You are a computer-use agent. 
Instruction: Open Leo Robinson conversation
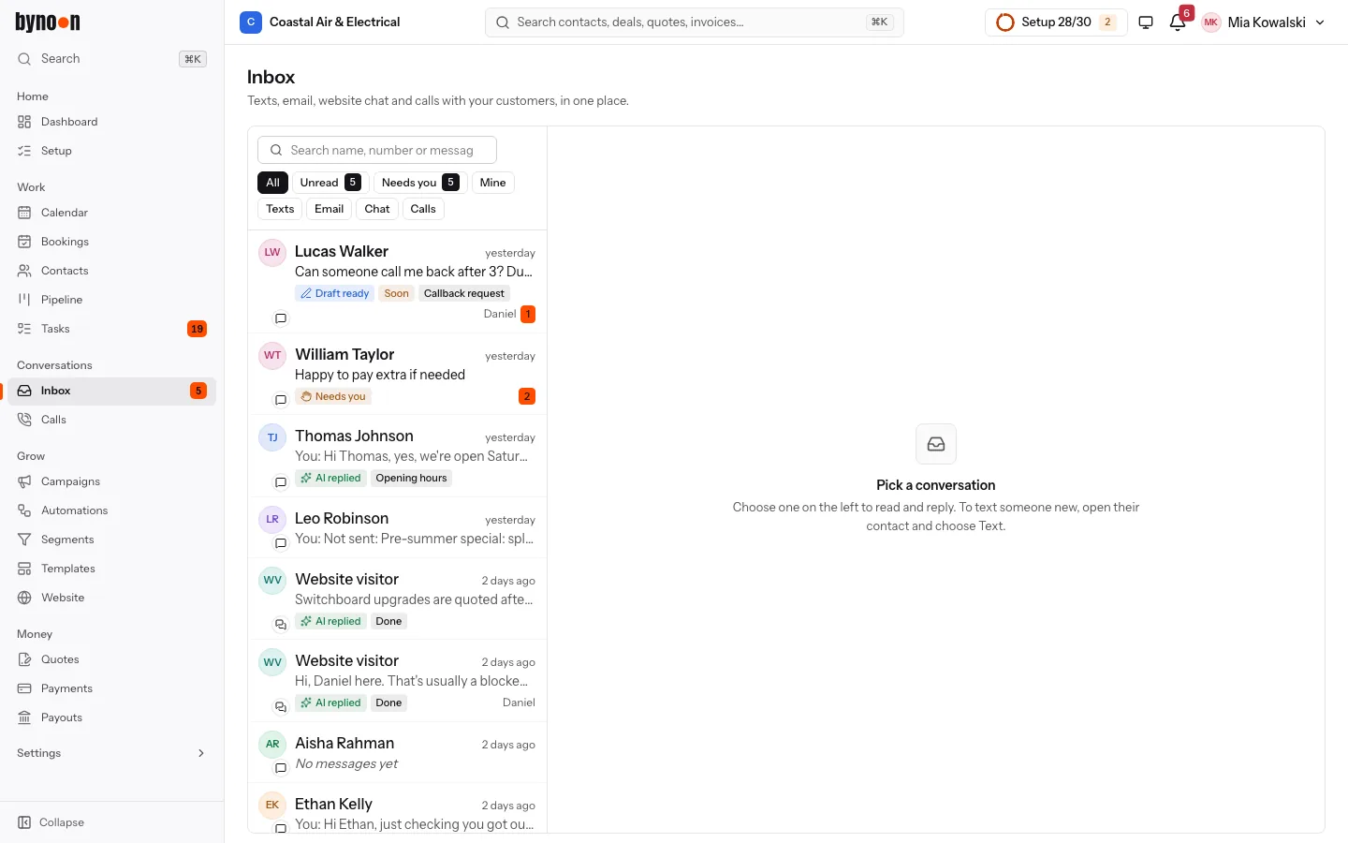point(397,527)
